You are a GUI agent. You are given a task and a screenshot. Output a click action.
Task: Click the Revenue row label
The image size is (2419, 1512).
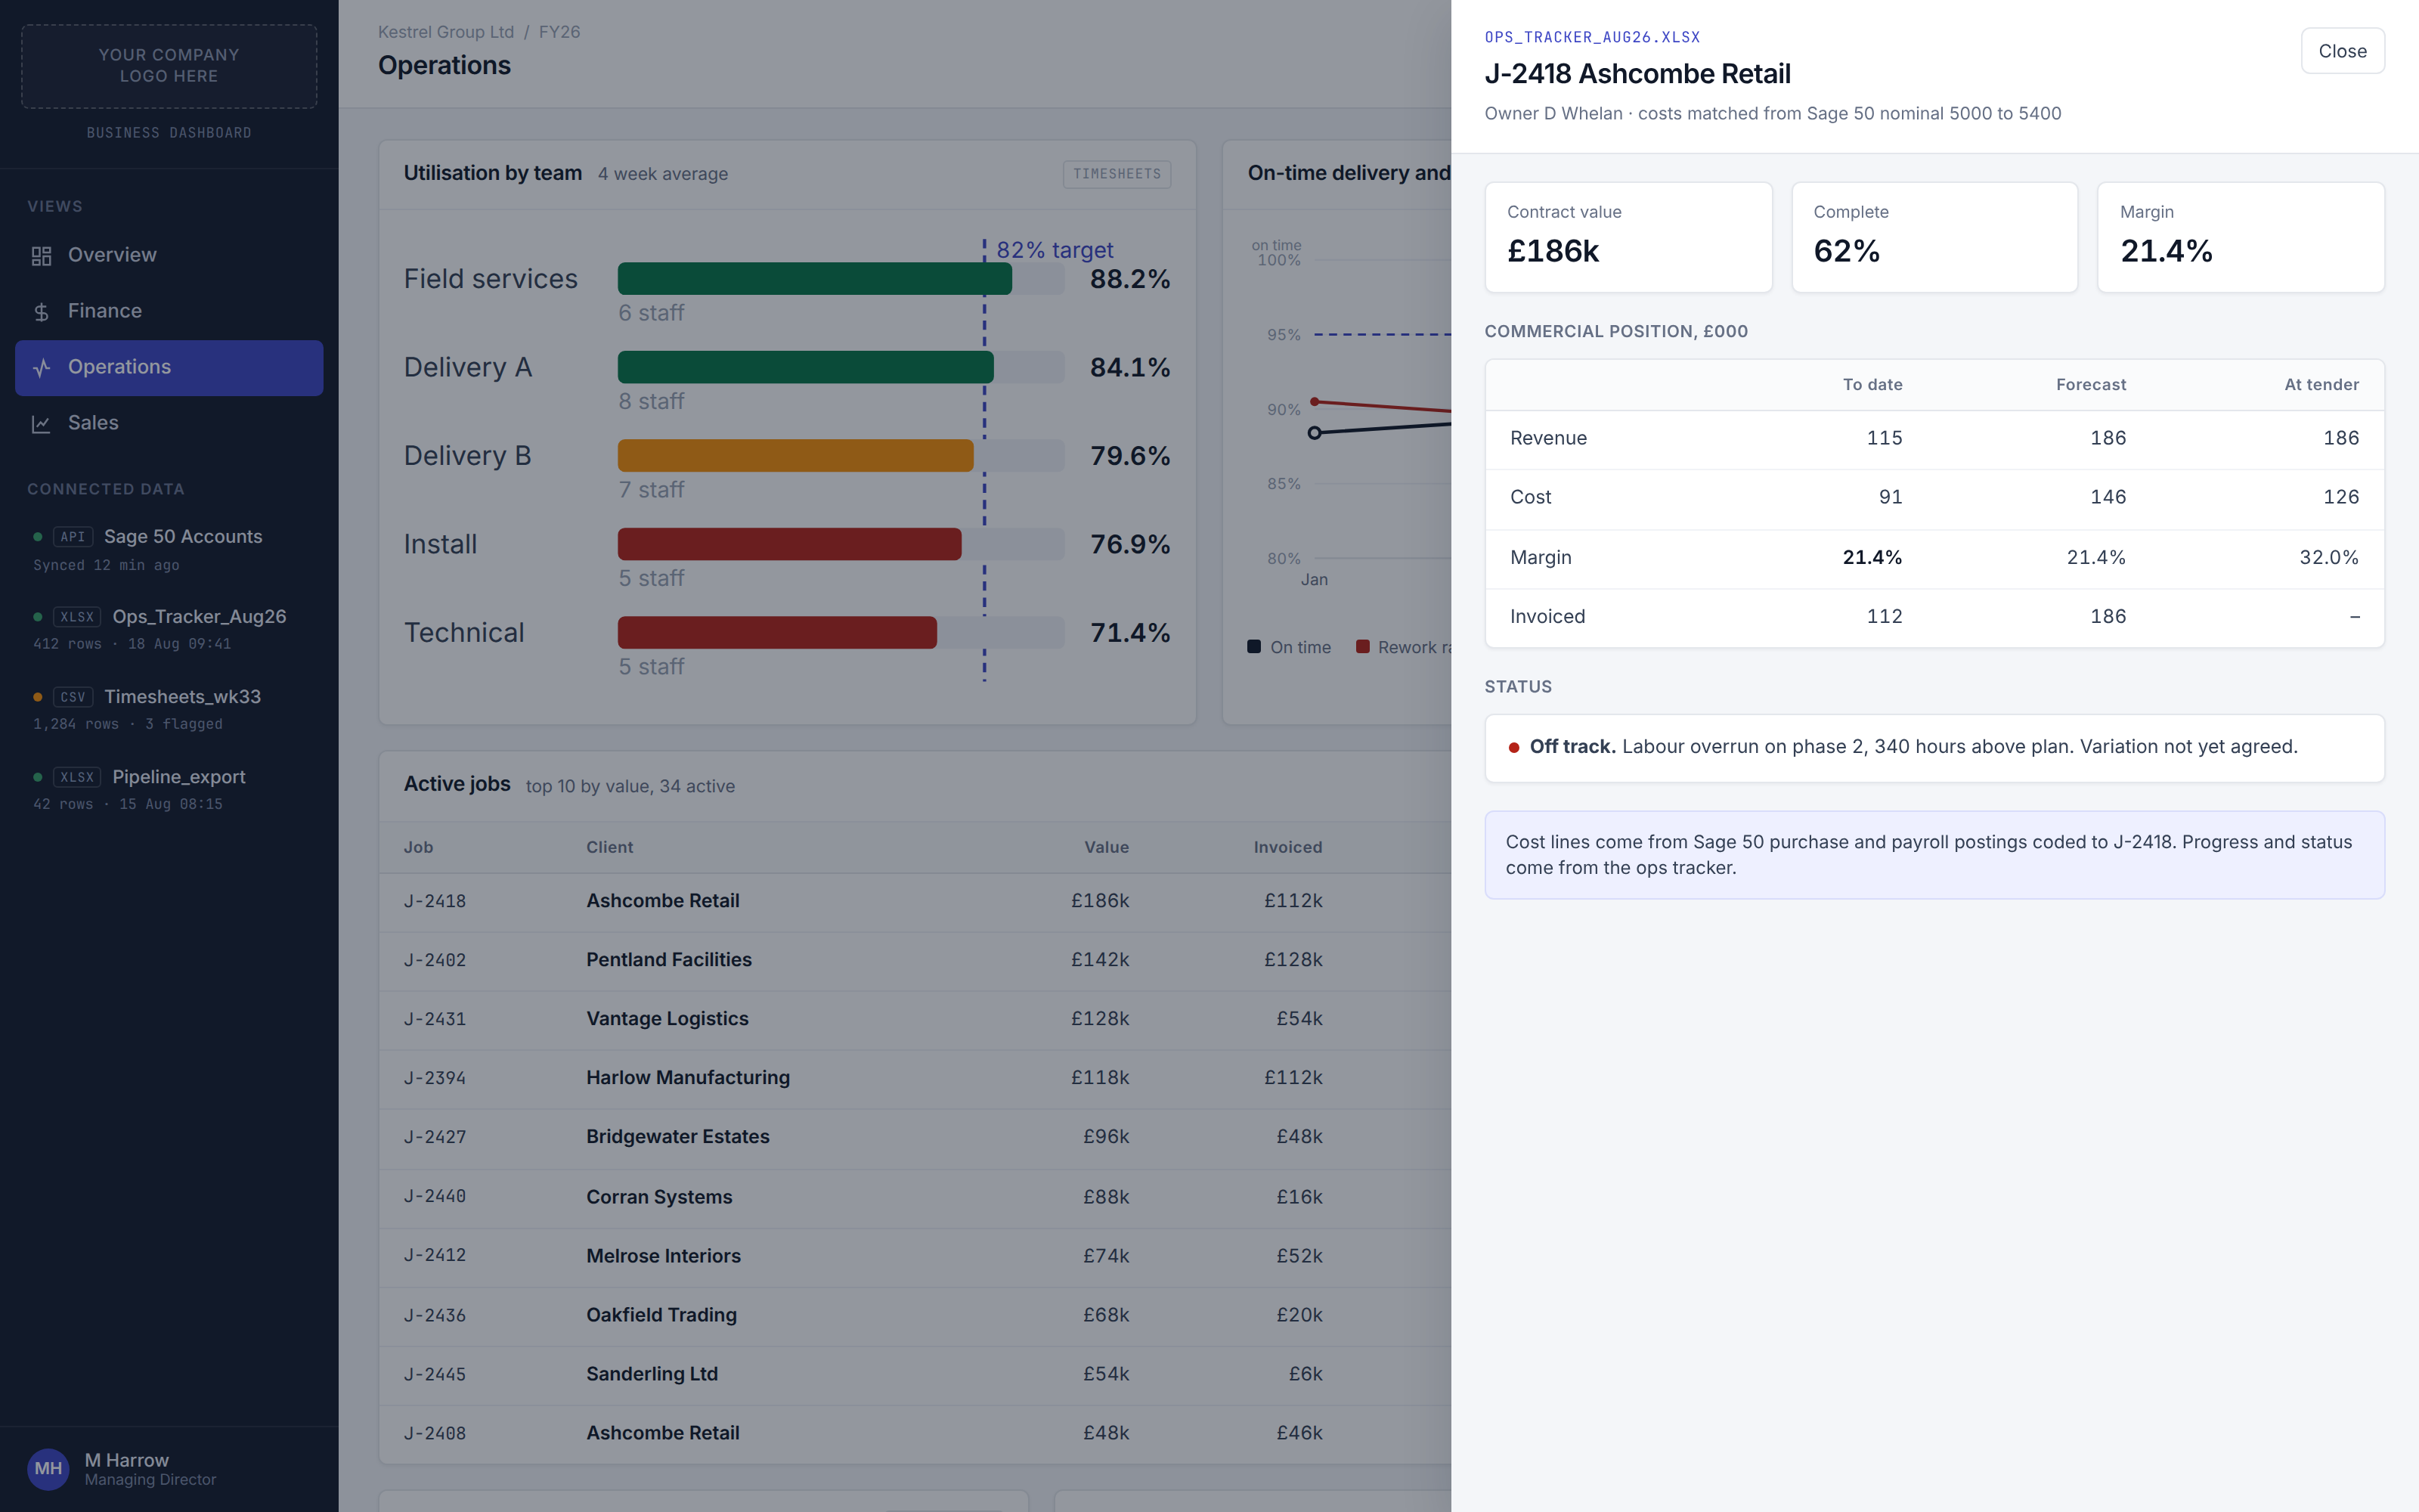click(1548, 438)
